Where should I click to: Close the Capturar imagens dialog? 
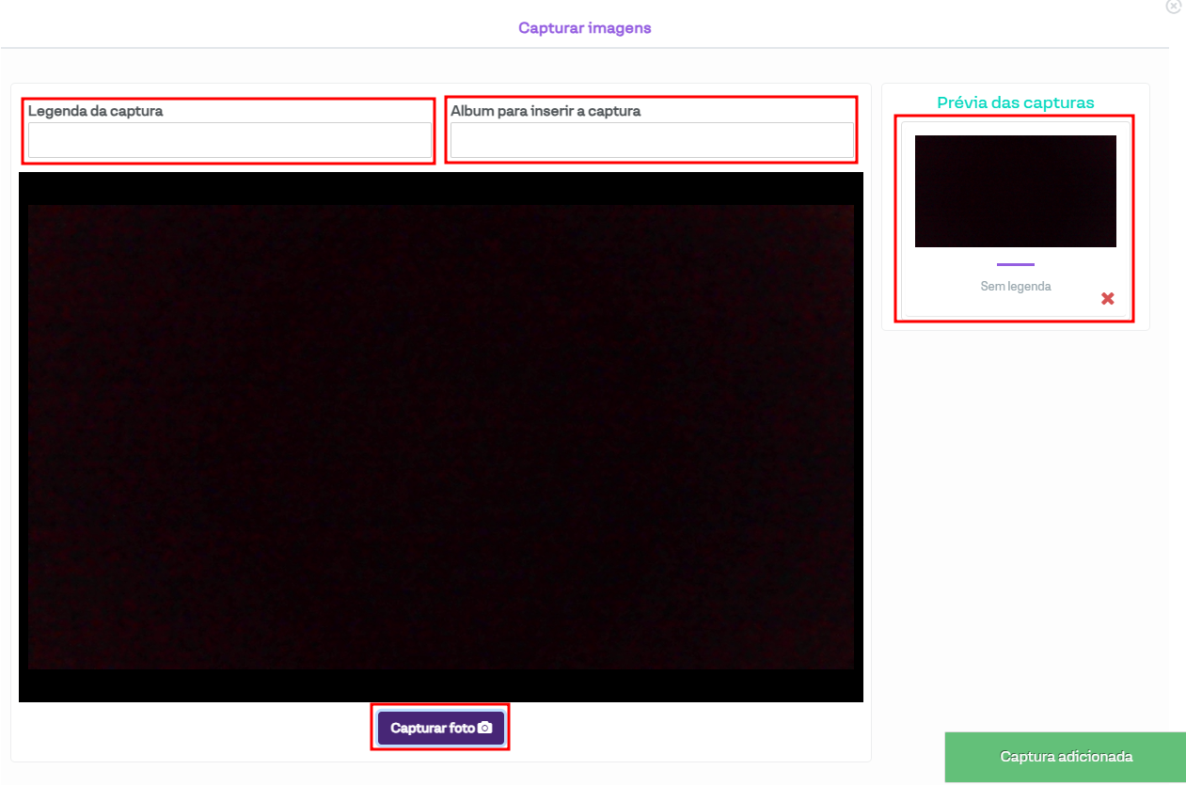(1173, 6)
